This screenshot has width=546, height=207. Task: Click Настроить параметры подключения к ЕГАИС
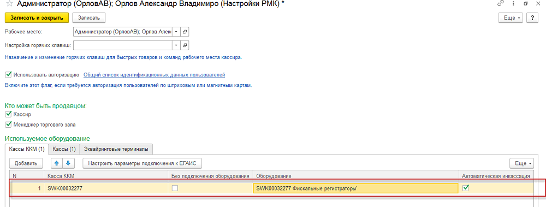click(142, 163)
